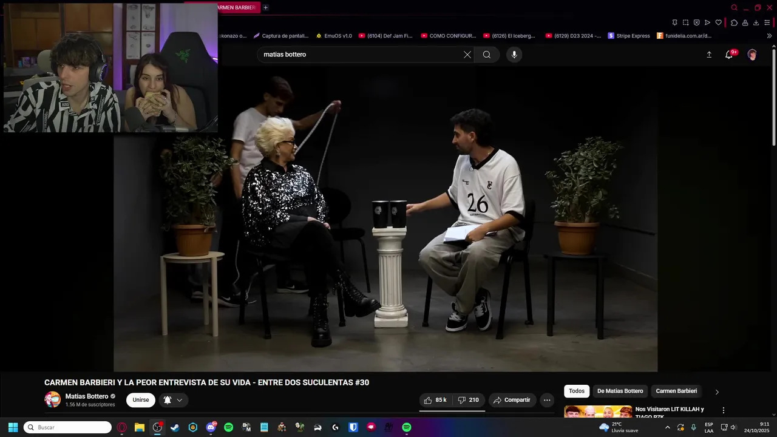Screen dimensions: 777x437
Task: Like the video with 85 k thumbs up
Action: click(435, 400)
